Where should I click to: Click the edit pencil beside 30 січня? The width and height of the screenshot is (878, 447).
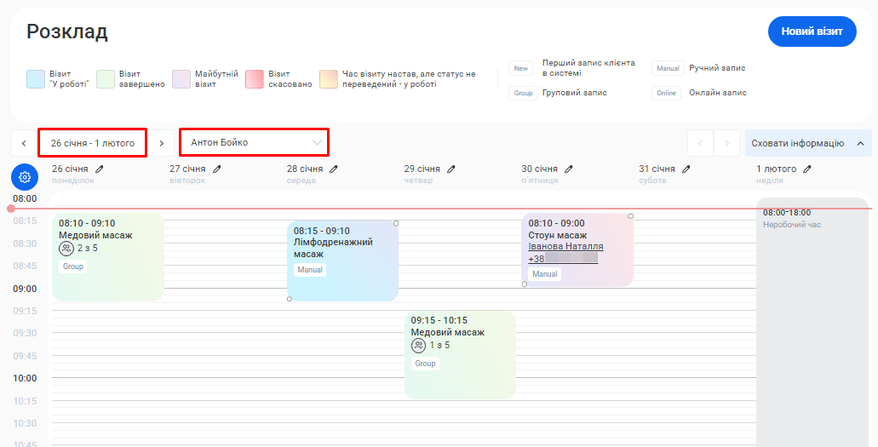[569, 169]
